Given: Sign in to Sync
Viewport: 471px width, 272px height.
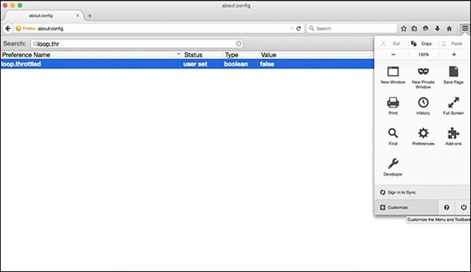Looking at the screenshot, I should pyautogui.click(x=398, y=192).
